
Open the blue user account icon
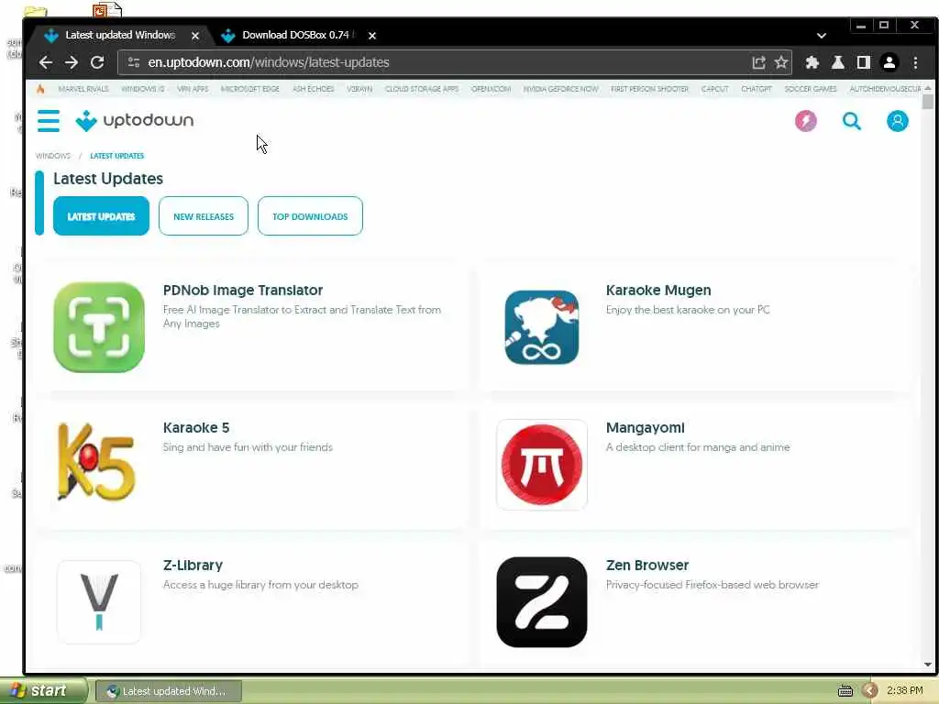point(897,121)
